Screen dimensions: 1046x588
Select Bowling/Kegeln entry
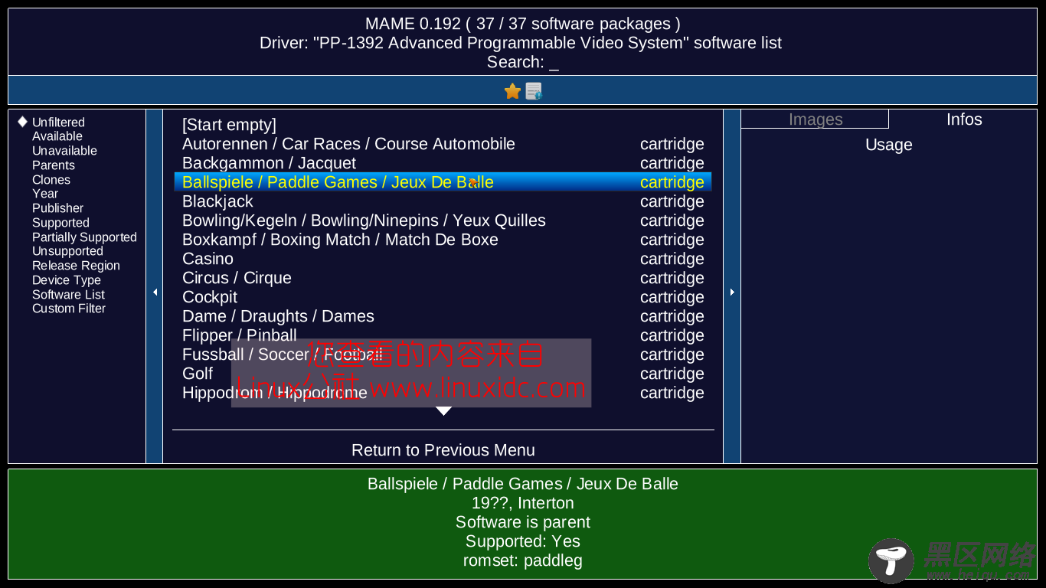coord(443,220)
